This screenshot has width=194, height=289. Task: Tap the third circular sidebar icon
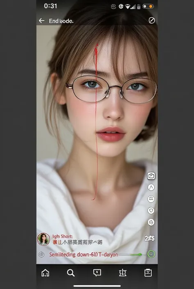point(151,199)
